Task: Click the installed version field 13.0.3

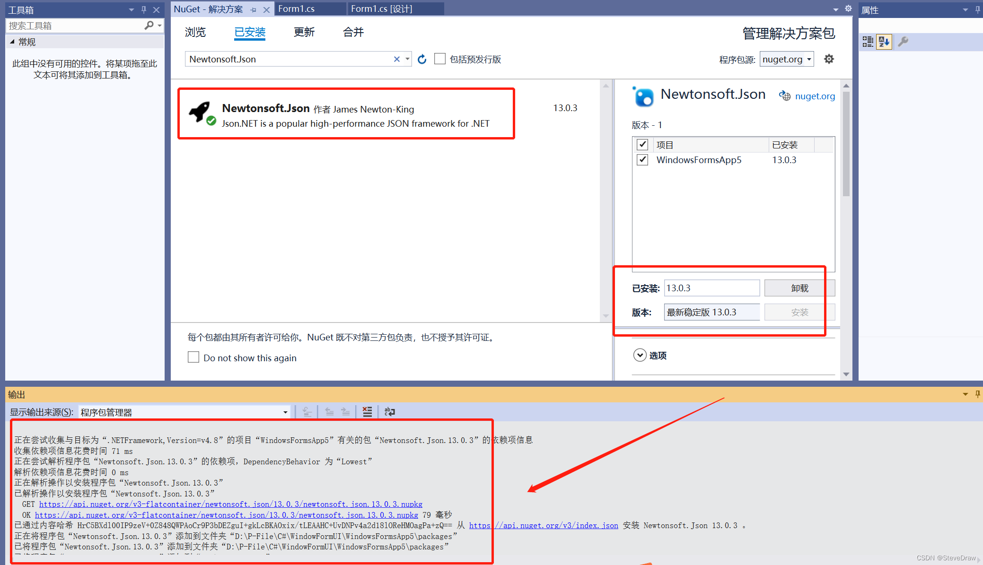Action: click(x=712, y=288)
